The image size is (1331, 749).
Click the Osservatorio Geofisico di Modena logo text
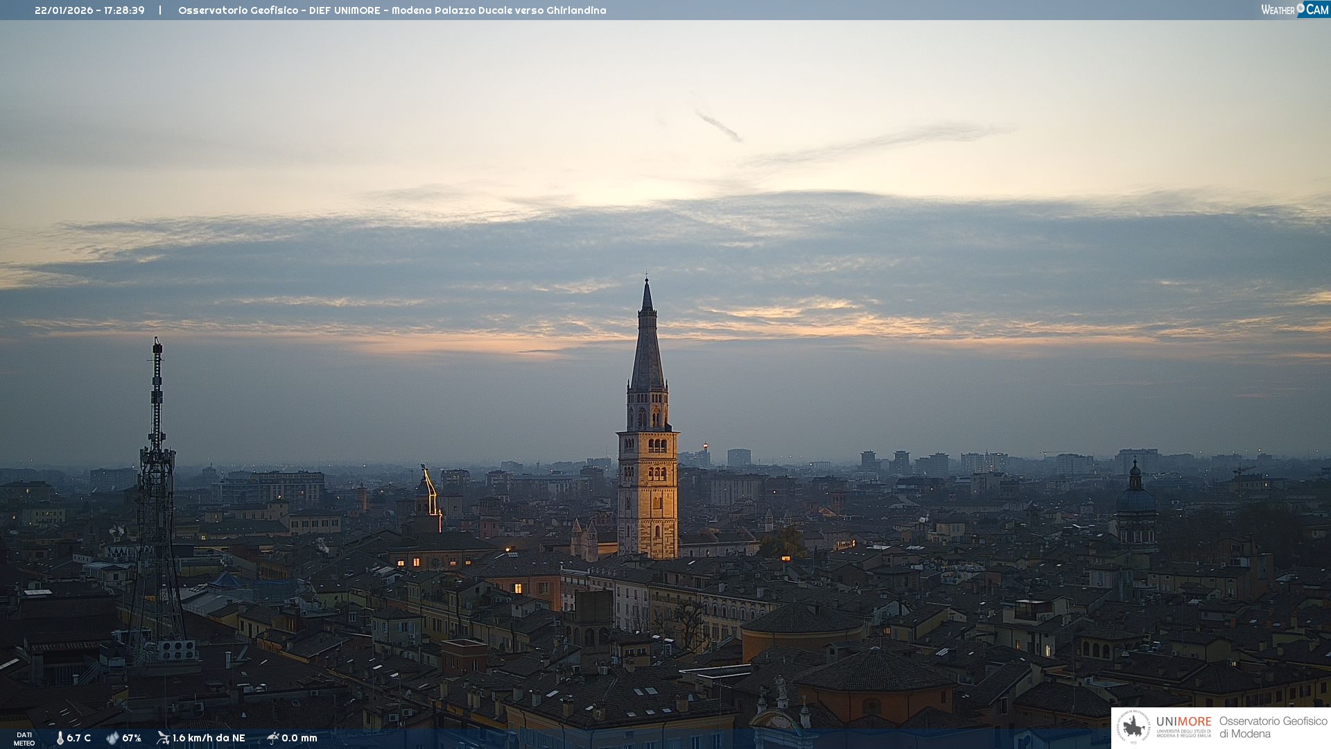[x=1273, y=727]
